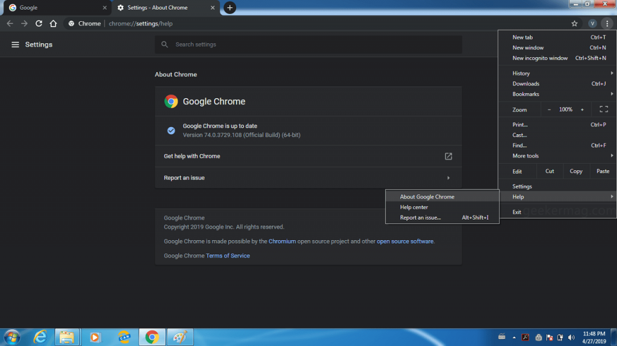Viewport: 617px width, 346px height.
Task: Click the Copyright 2019 Google Inc. text
Action: pyautogui.click(x=224, y=227)
